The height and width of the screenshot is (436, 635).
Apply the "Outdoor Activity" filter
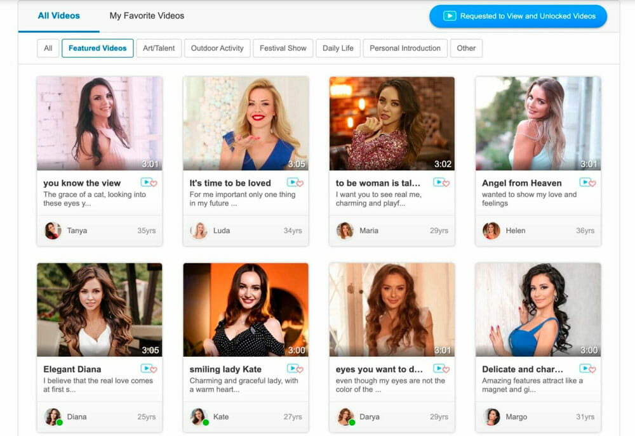217,48
